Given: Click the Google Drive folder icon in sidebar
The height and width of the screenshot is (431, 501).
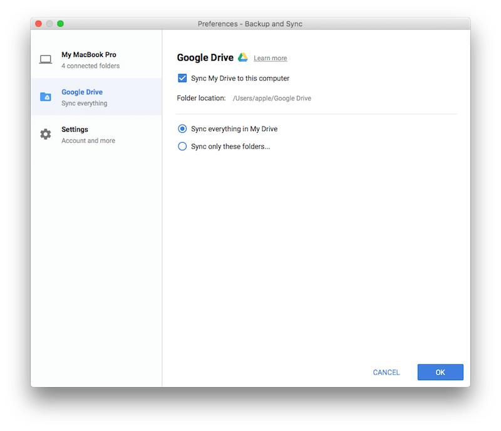Looking at the screenshot, I should pos(46,97).
